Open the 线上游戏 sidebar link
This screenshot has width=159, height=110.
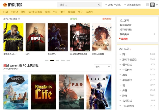coord(124,20)
